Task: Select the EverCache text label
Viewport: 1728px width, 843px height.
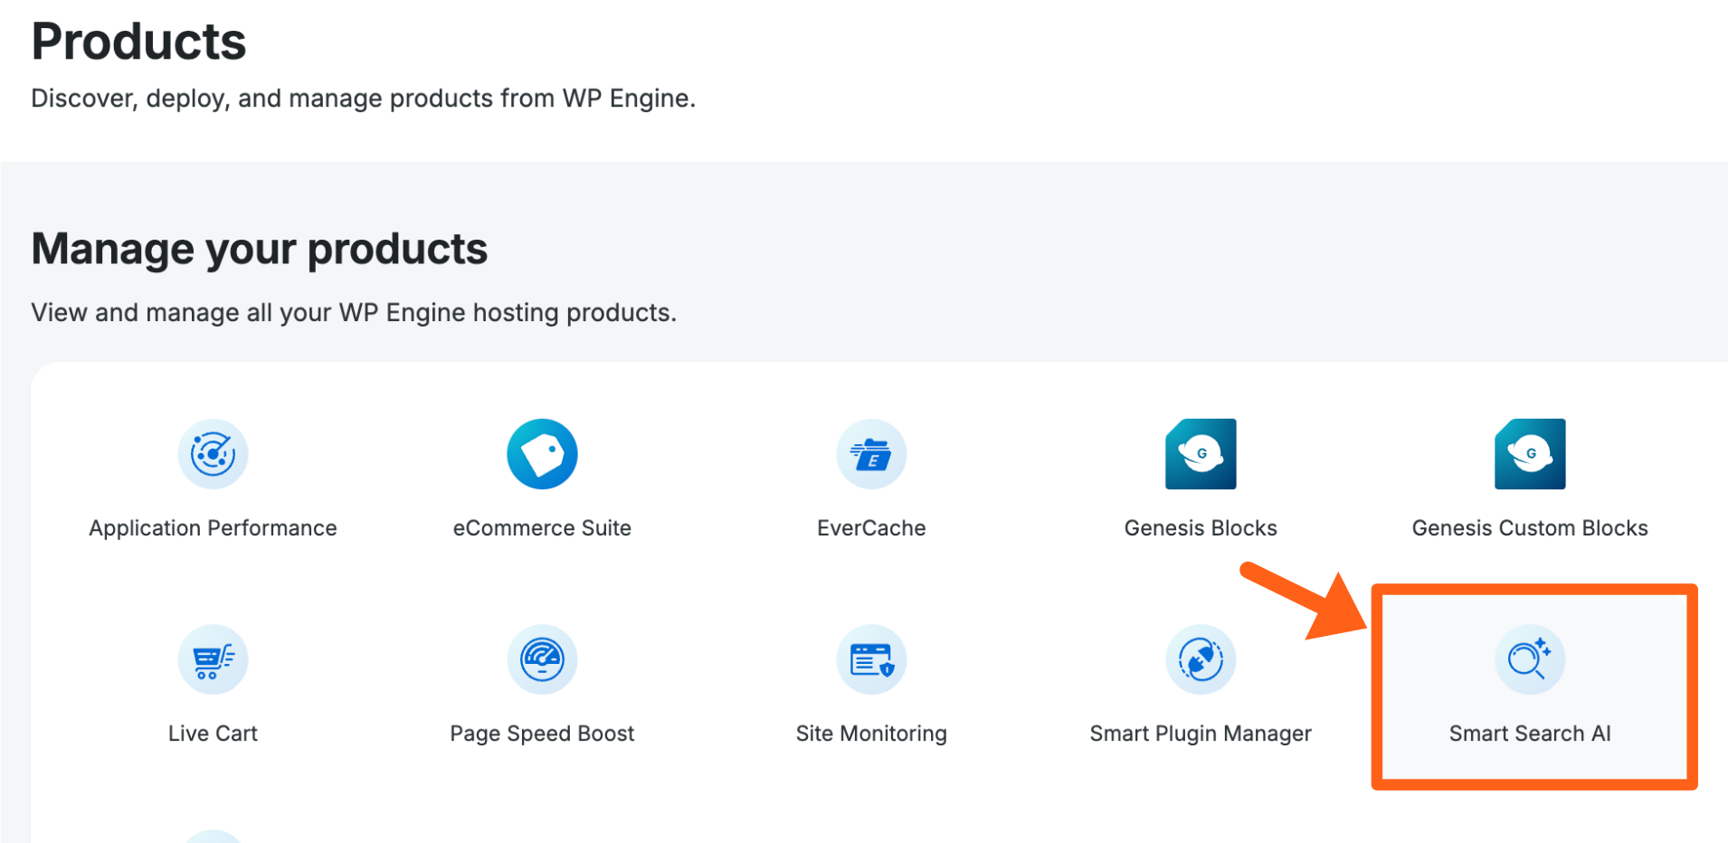Action: 871,528
